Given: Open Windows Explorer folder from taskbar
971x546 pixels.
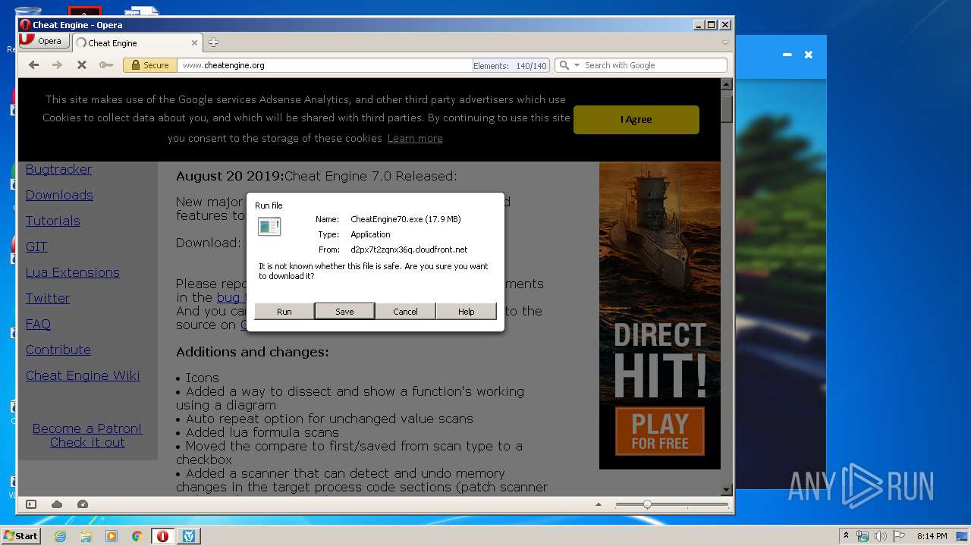Looking at the screenshot, I should tap(86, 536).
